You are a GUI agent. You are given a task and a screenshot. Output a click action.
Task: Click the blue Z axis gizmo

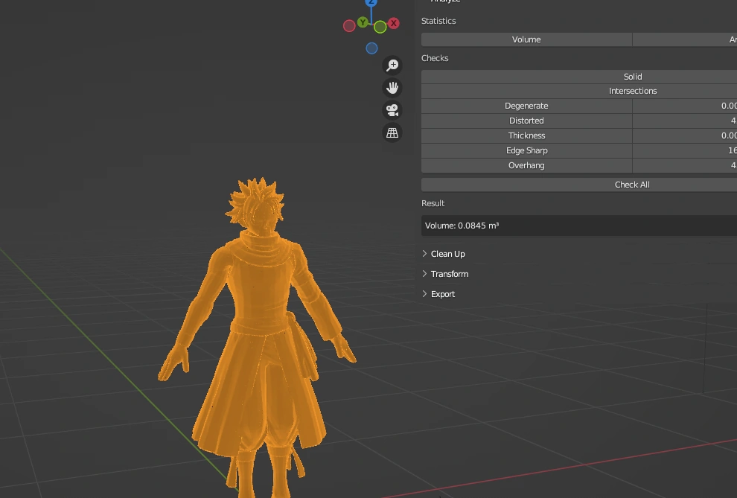coord(371,2)
